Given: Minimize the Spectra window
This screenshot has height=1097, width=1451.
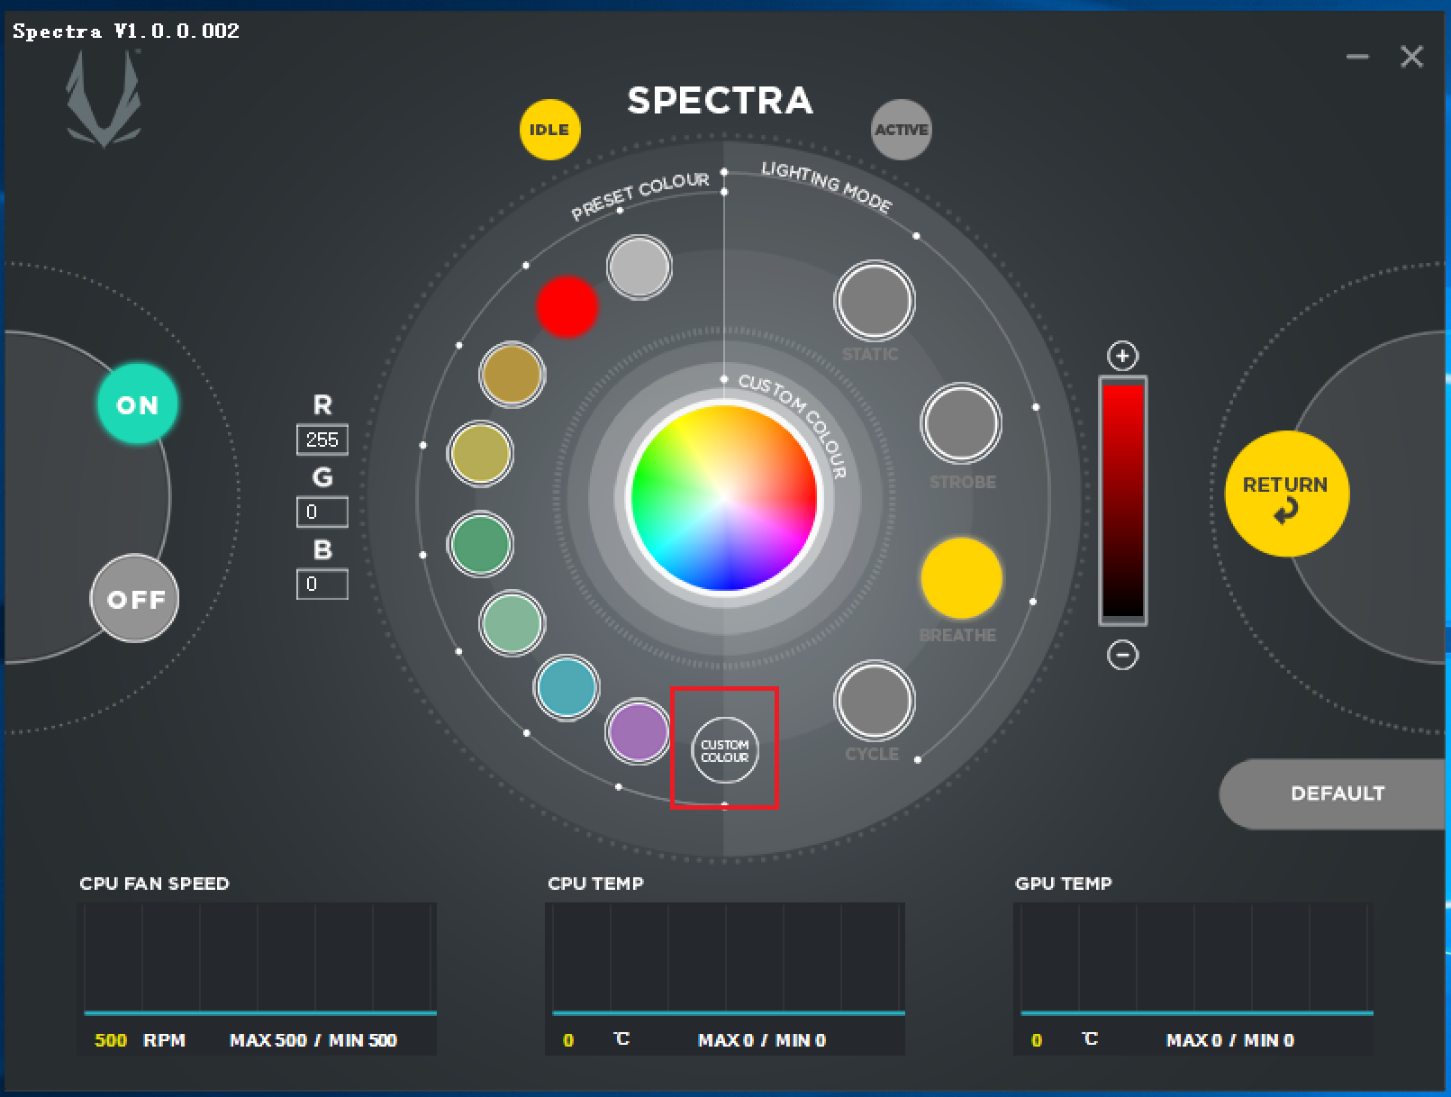Looking at the screenshot, I should point(1357,57).
